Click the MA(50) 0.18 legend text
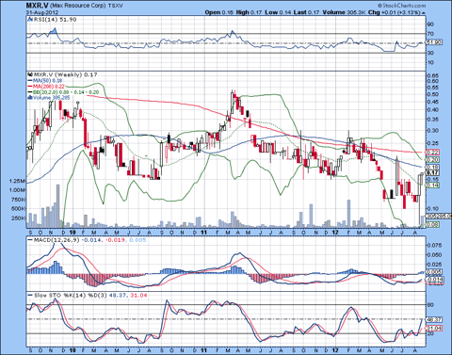 (x=47, y=81)
